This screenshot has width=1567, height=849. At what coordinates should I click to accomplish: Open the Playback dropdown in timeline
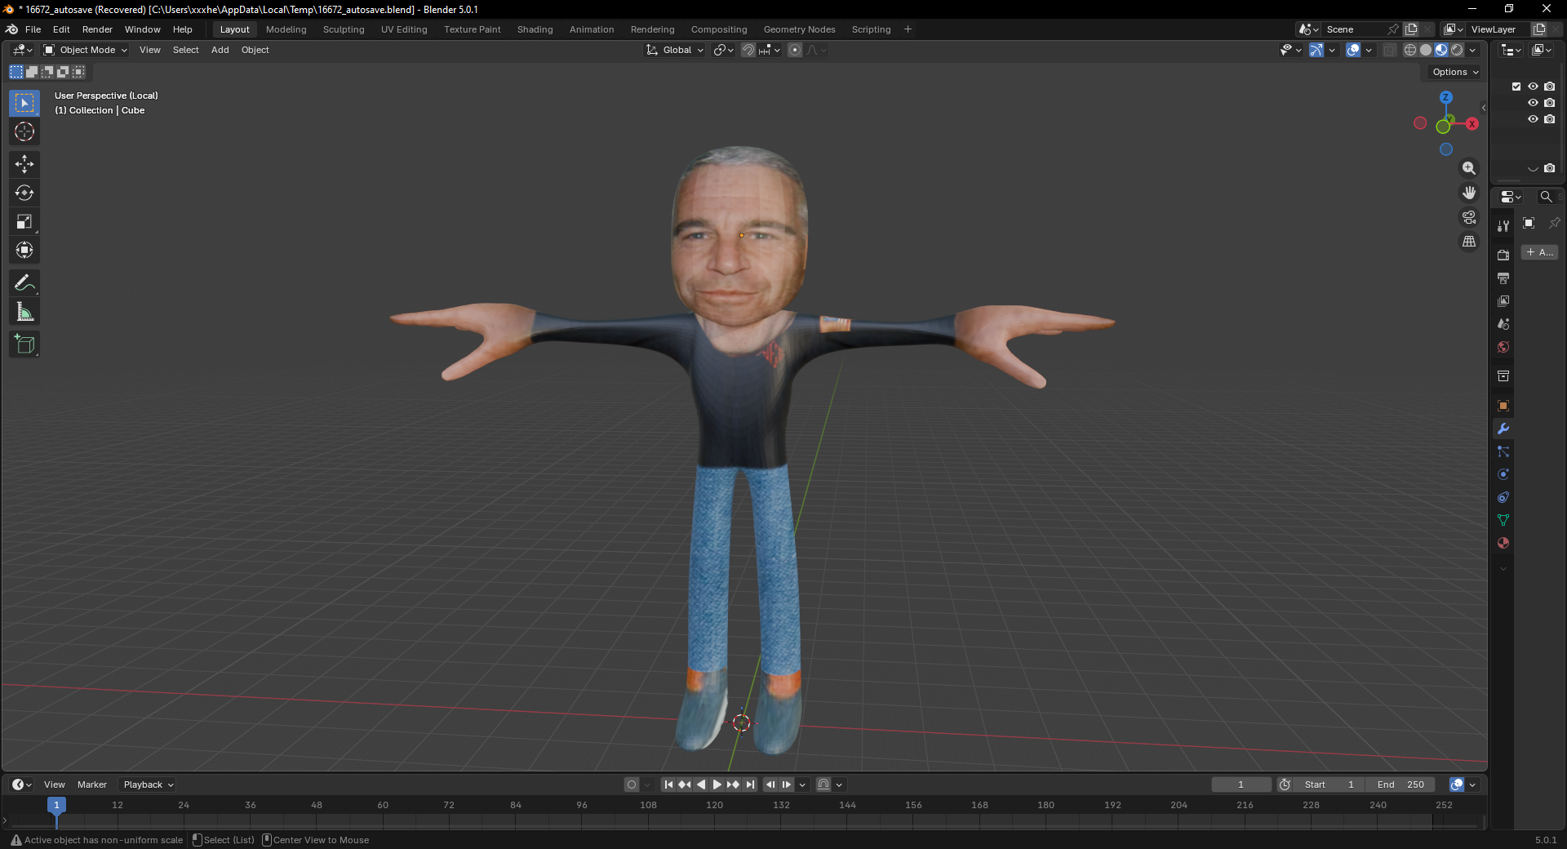tap(148, 785)
